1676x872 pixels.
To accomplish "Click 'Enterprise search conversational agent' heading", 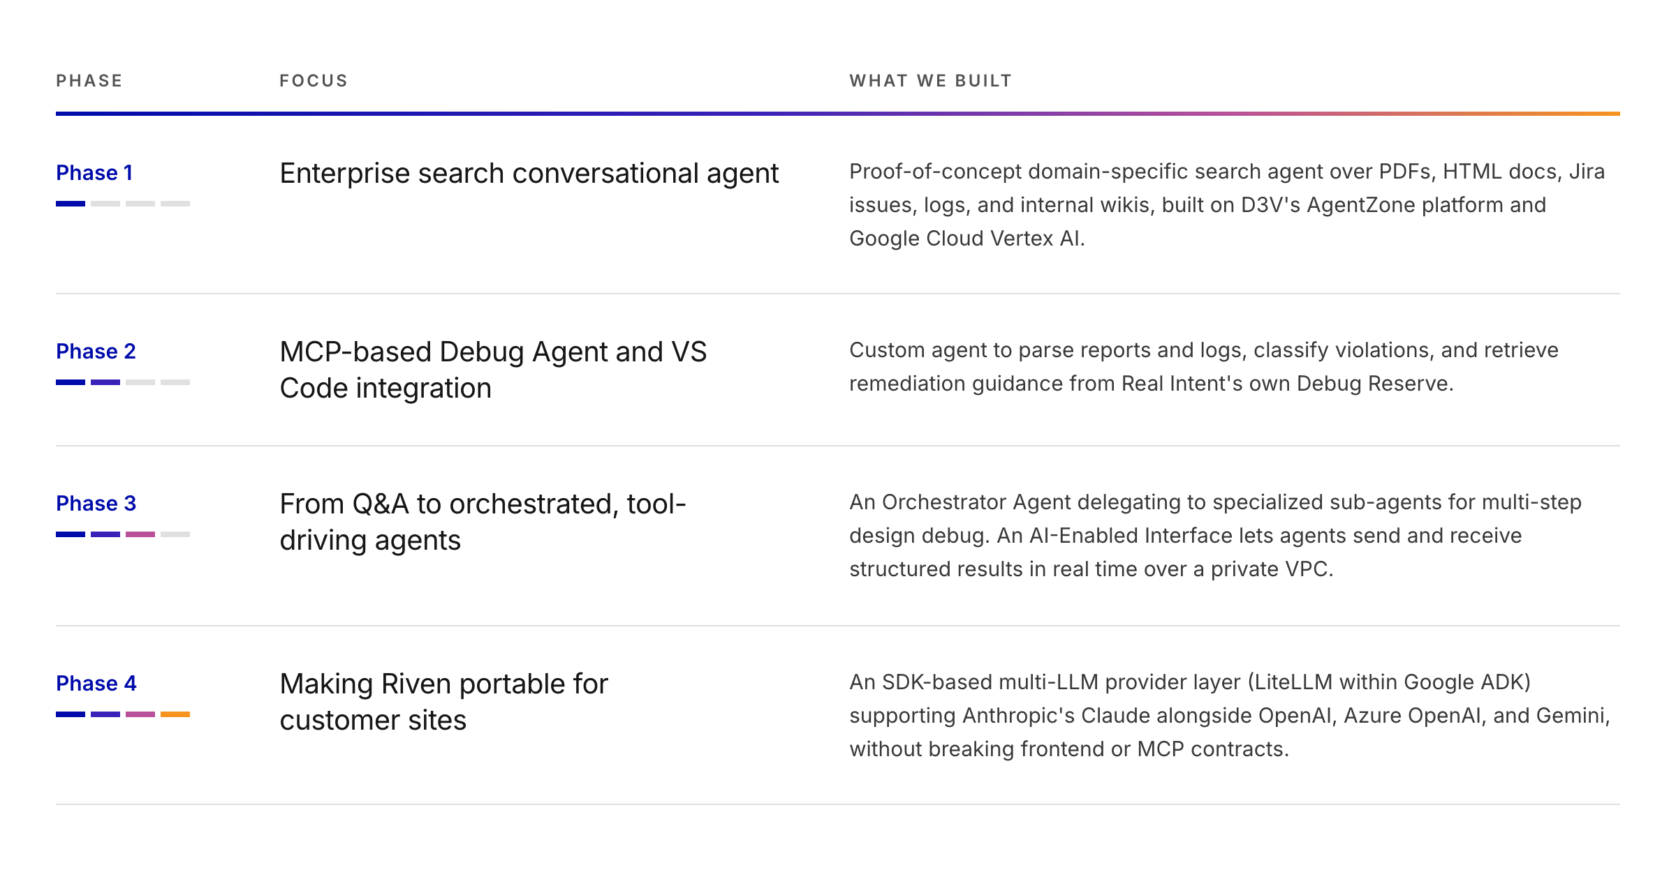I will tap(529, 173).
